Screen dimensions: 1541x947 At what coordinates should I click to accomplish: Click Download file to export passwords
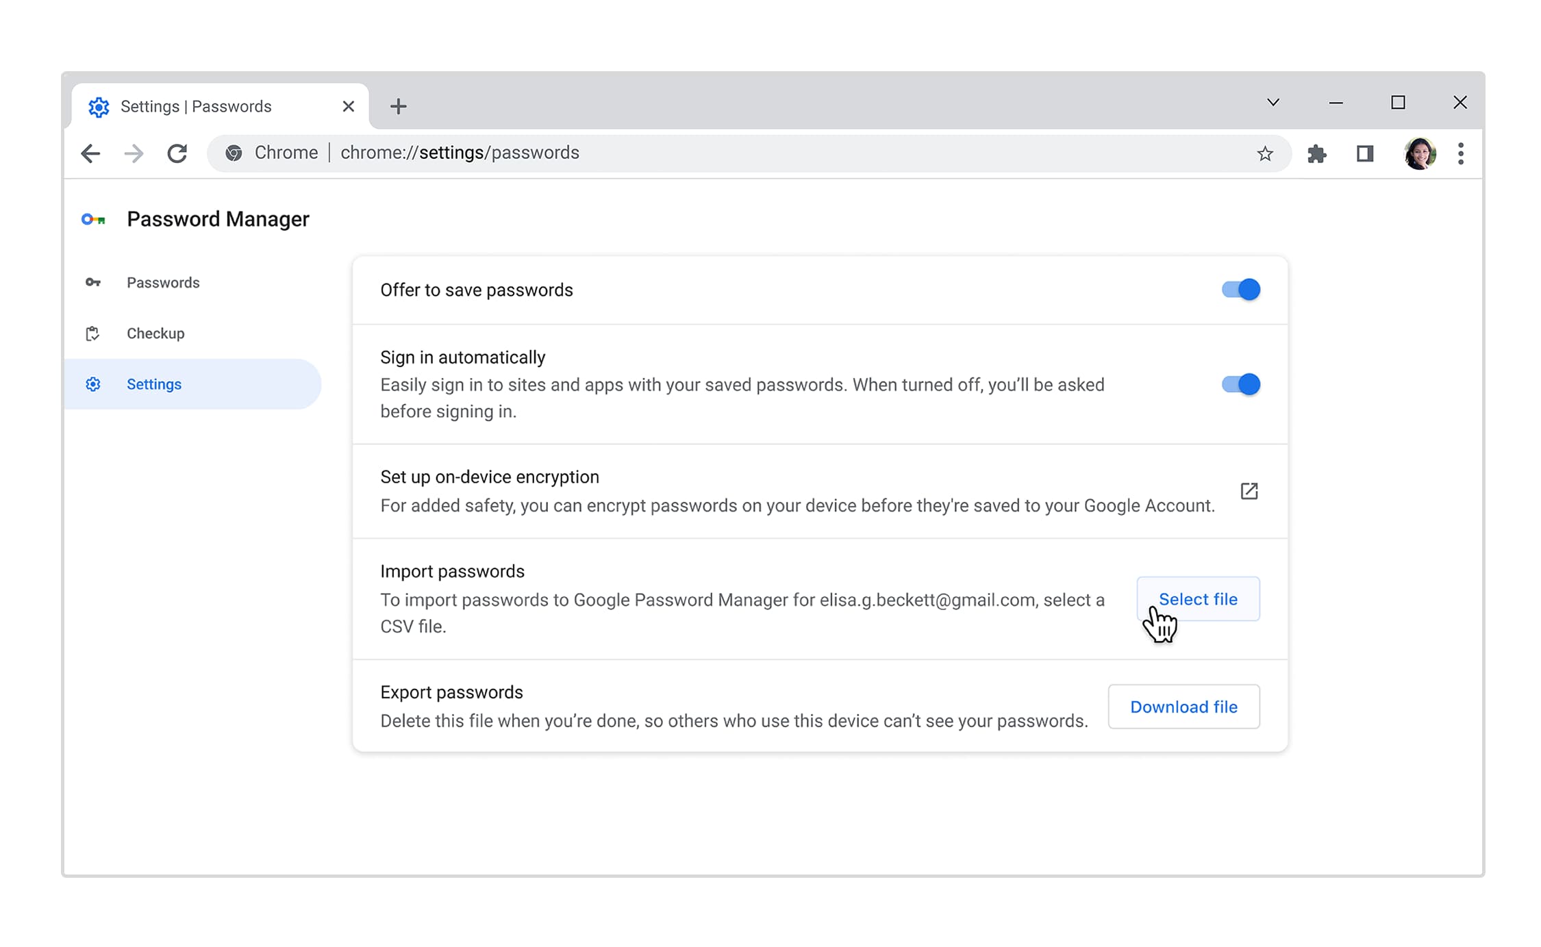(1183, 706)
